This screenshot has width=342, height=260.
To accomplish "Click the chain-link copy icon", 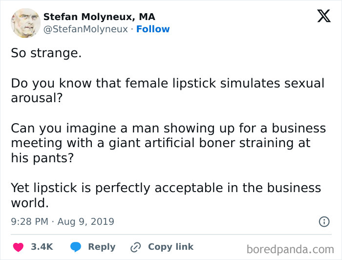I will pos(135,247).
